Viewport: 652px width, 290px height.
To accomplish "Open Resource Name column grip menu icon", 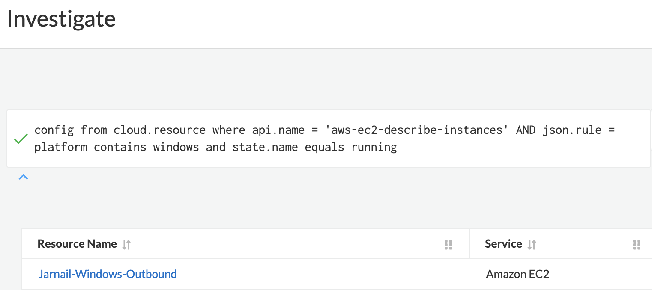I will coord(448,244).
